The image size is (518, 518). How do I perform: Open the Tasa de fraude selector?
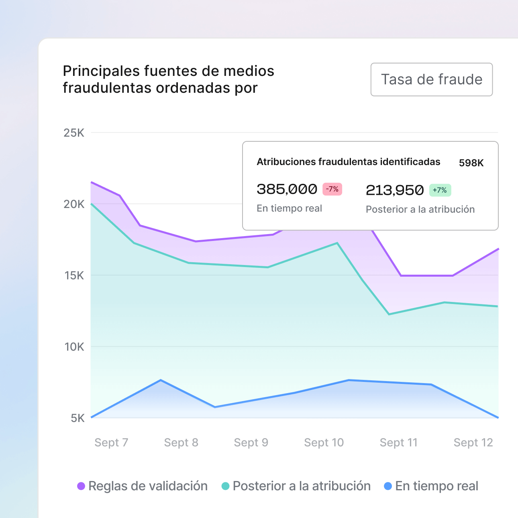click(x=431, y=80)
